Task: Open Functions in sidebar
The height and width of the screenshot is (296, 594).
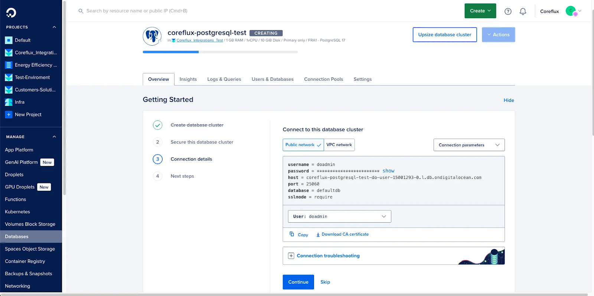Action: pyautogui.click(x=15, y=199)
